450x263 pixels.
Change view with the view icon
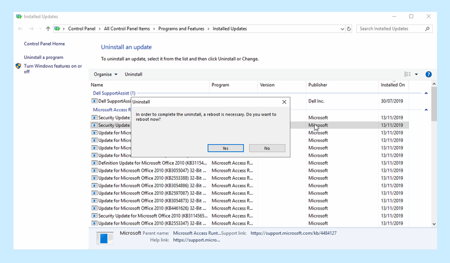(407, 75)
